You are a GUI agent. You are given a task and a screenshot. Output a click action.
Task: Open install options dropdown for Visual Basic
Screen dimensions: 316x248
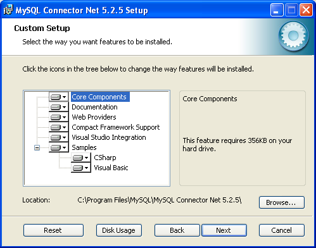click(x=81, y=168)
